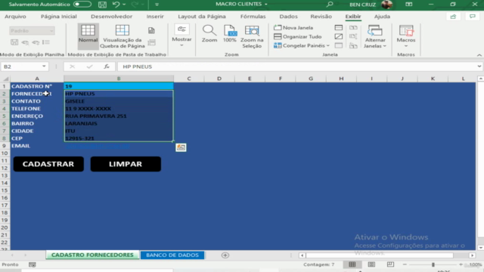Click Organizar Tudo
This screenshot has height=272, width=484.
tap(298, 37)
